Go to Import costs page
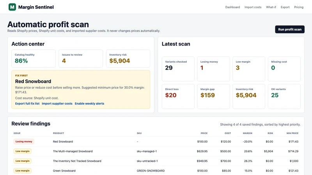This screenshot has width=312, height=175. (253, 7)
